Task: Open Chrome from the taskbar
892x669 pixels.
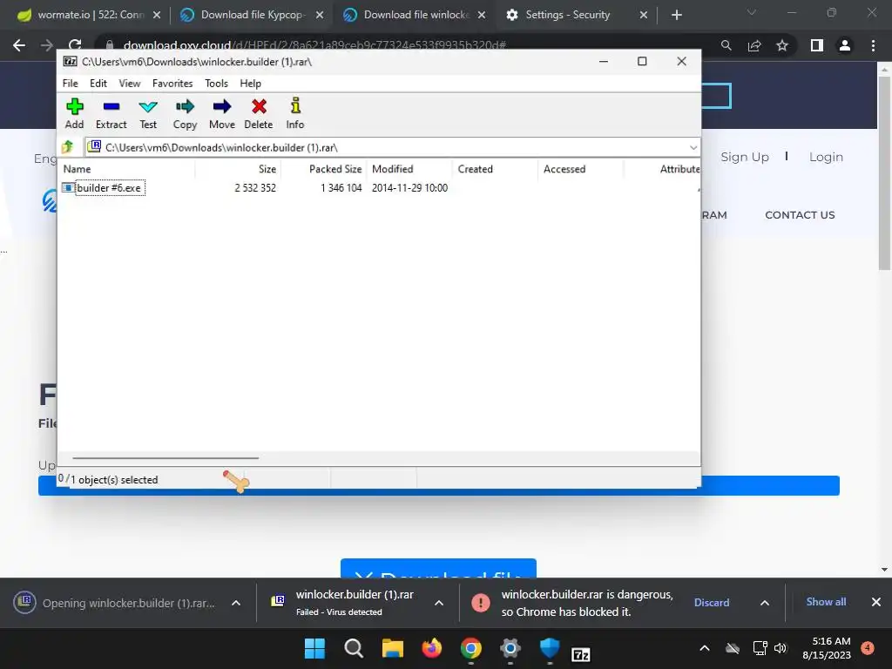Action: 471,648
